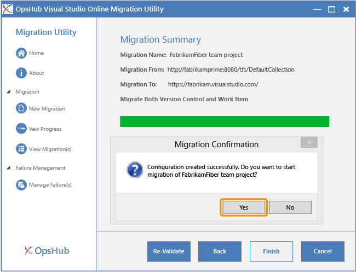Select View Migration(s) label

tap(50, 149)
